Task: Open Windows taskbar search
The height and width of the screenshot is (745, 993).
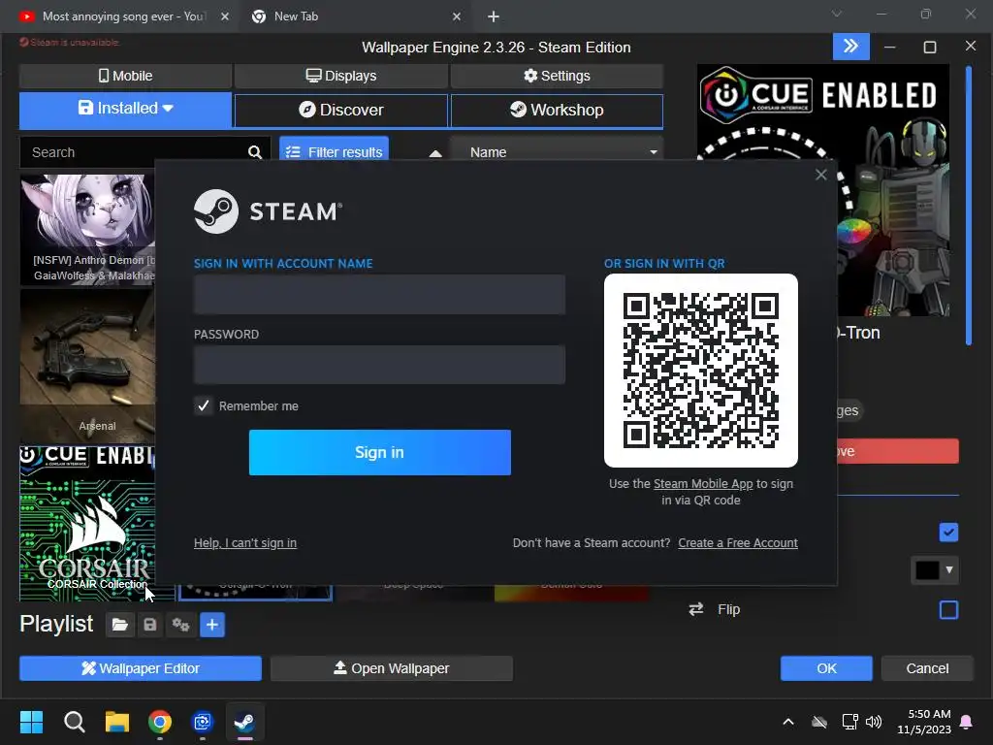Action: [x=74, y=722]
